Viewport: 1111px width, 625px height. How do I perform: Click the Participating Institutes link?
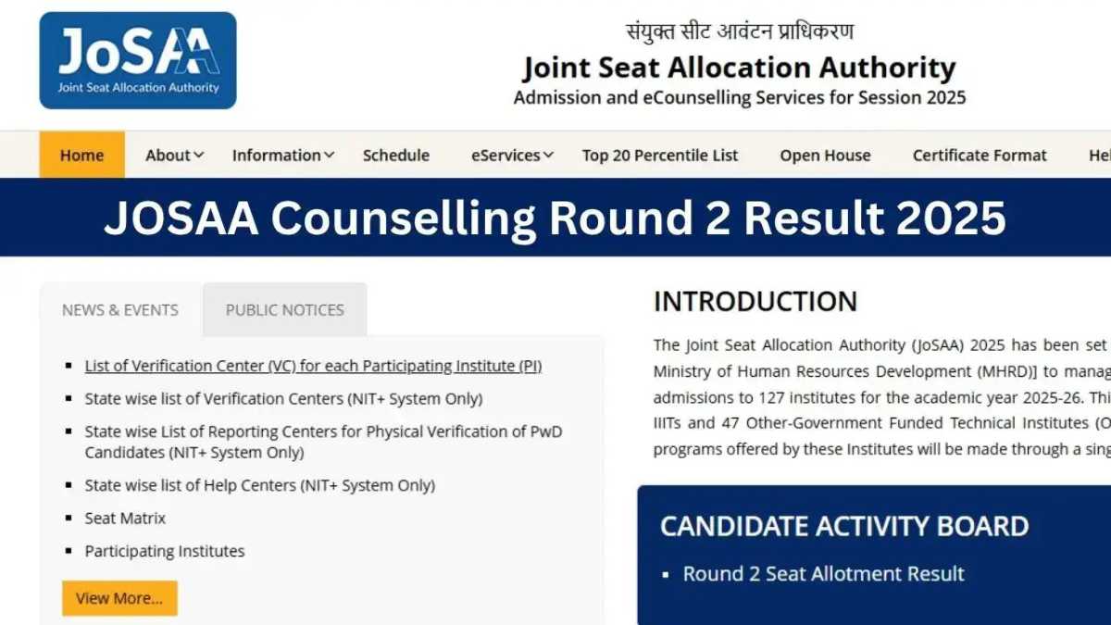[165, 551]
